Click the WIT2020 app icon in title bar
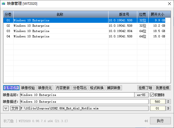174x128 pixels. [3, 4]
